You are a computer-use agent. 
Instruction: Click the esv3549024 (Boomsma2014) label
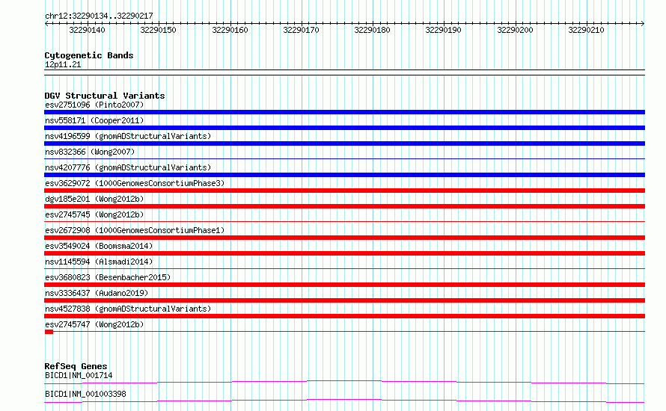[99, 246]
